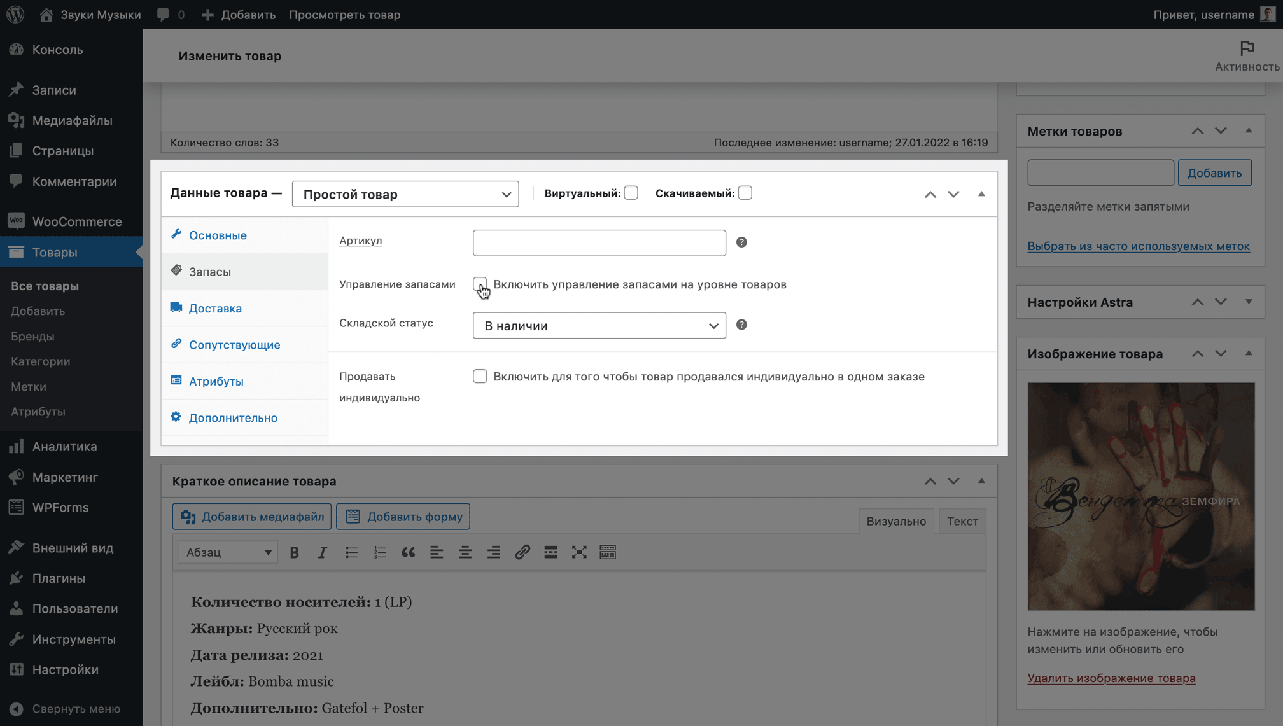Viewport: 1283px width, 726px height.
Task: Enable sell individually checkbox
Action: [x=480, y=376]
